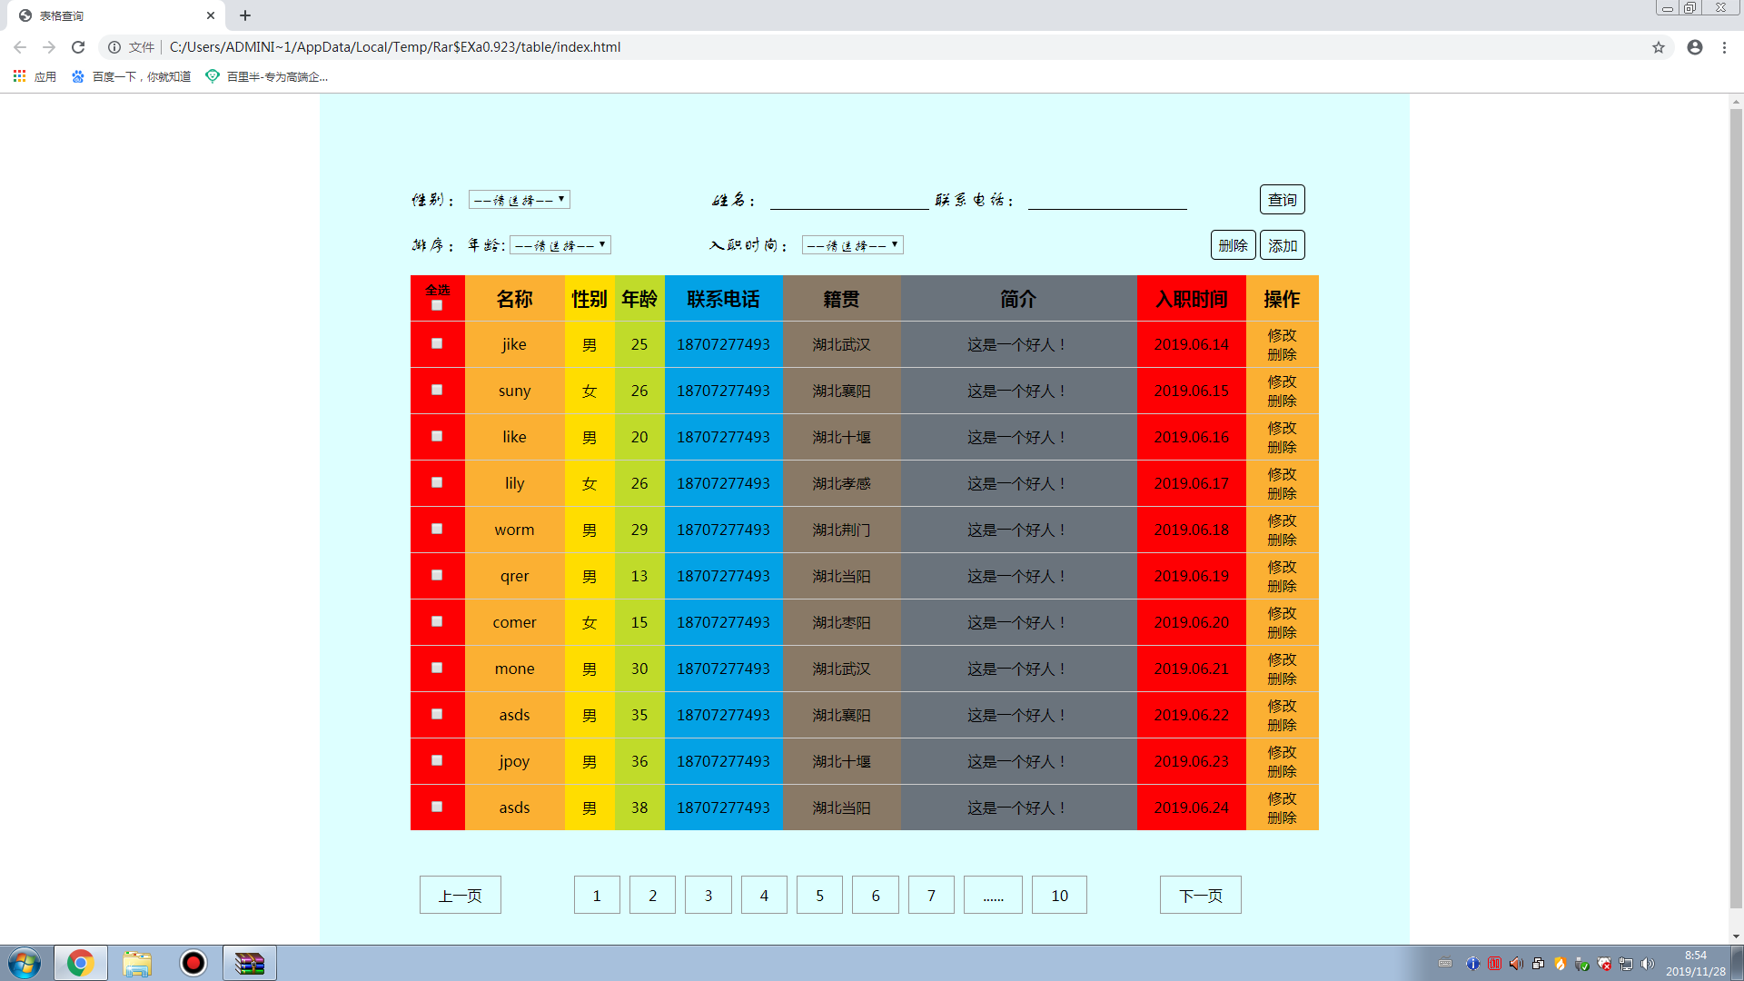Open File Explorer from the taskbar

137,964
